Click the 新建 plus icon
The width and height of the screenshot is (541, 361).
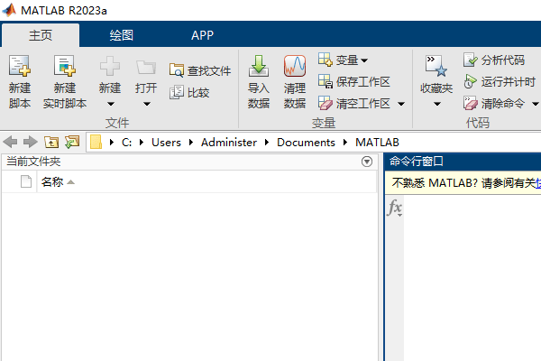[110, 66]
